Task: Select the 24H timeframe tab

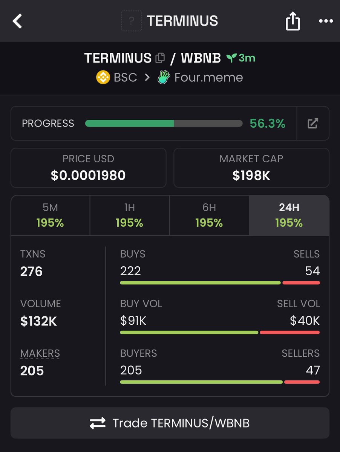Action: click(289, 215)
